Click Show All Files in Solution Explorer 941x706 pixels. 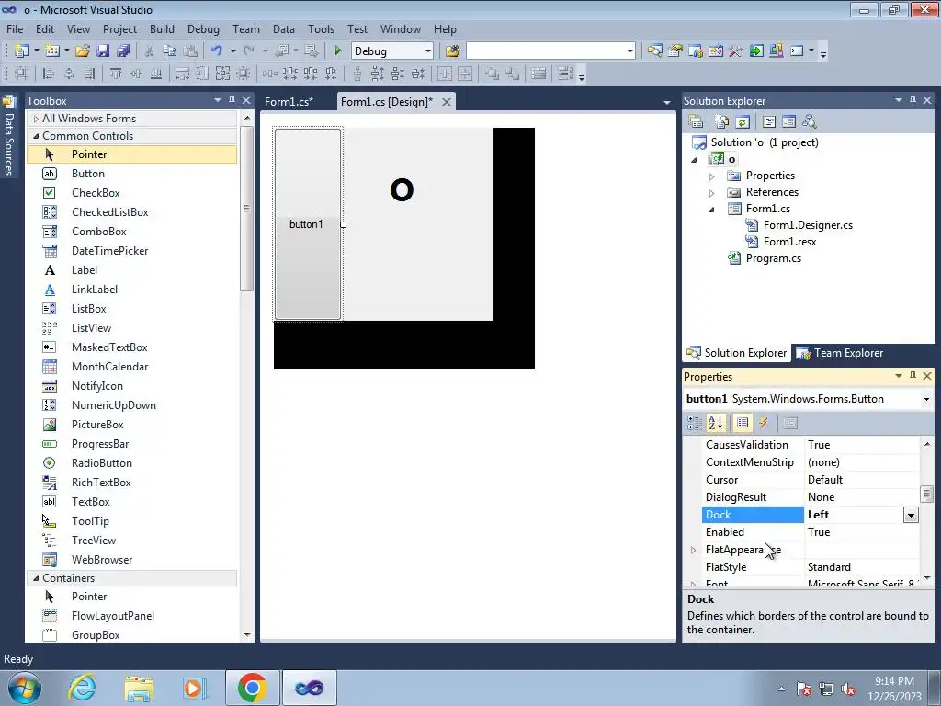coord(722,122)
